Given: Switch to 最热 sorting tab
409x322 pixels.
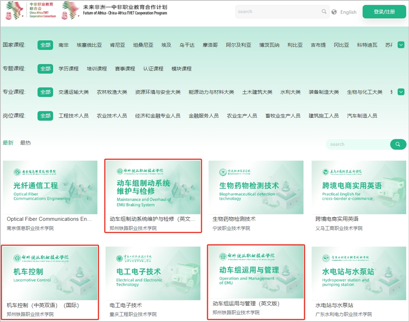Looking at the screenshot, I should pyautogui.click(x=25, y=143).
